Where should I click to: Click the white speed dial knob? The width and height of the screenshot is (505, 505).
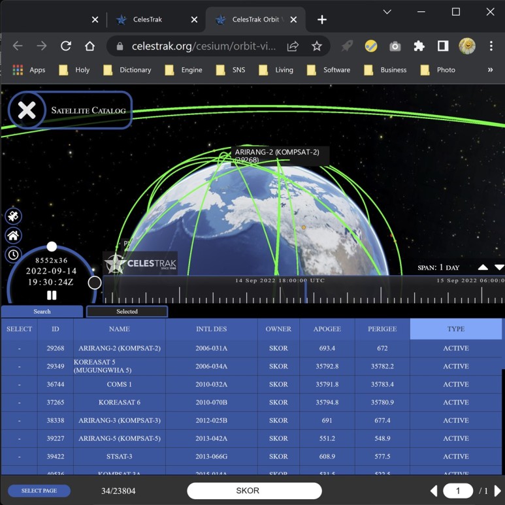coord(52,246)
